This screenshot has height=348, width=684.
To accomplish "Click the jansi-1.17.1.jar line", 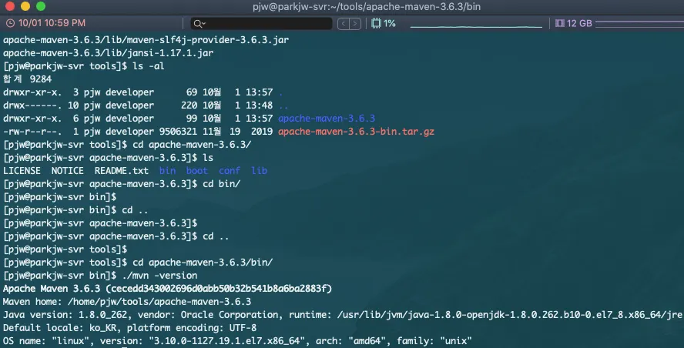I will (108, 53).
